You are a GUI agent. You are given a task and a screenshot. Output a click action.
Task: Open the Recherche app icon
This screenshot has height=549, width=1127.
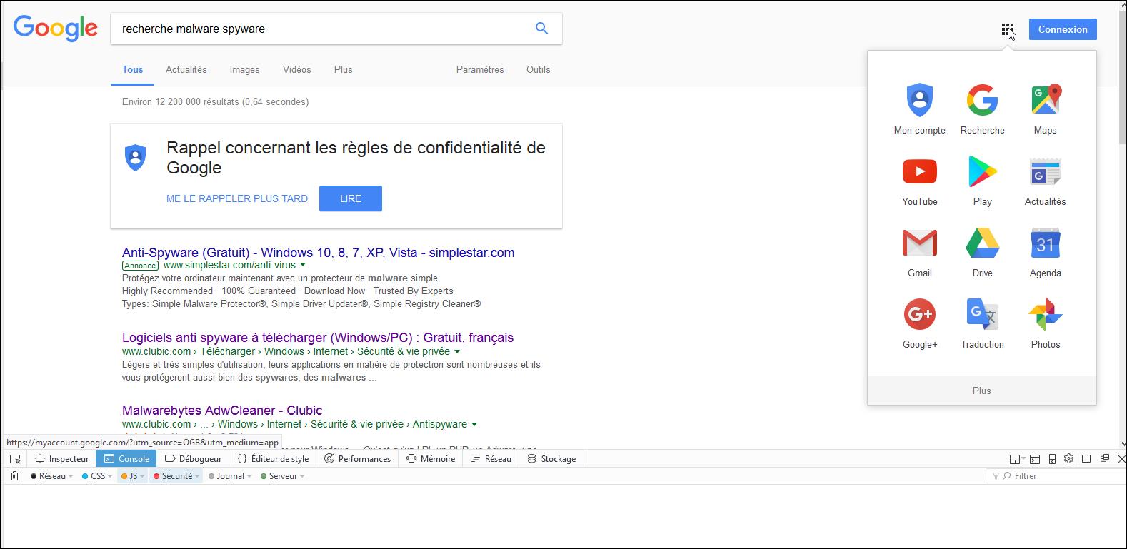pos(983,109)
